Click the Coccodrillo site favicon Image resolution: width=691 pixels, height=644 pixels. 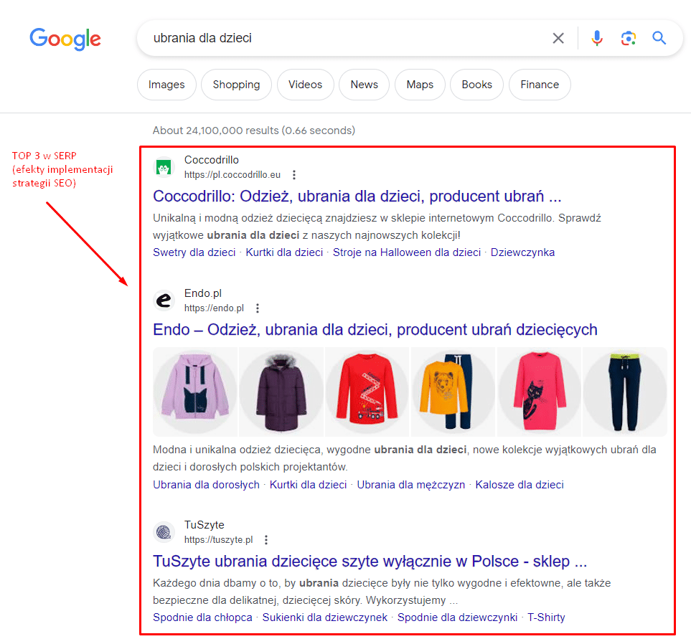164,167
